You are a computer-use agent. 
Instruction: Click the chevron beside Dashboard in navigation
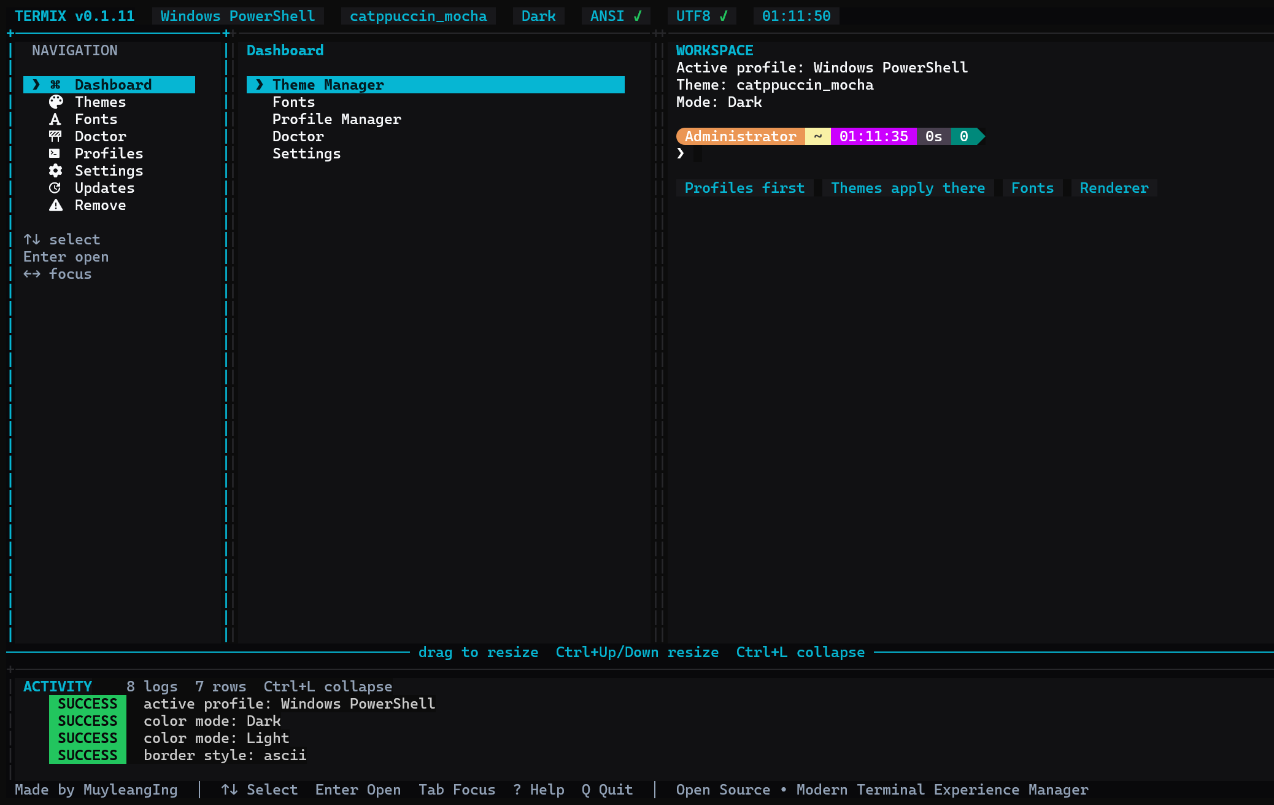point(36,85)
